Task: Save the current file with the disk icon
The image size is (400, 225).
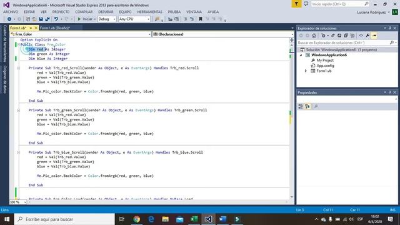Action: coord(41,19)
